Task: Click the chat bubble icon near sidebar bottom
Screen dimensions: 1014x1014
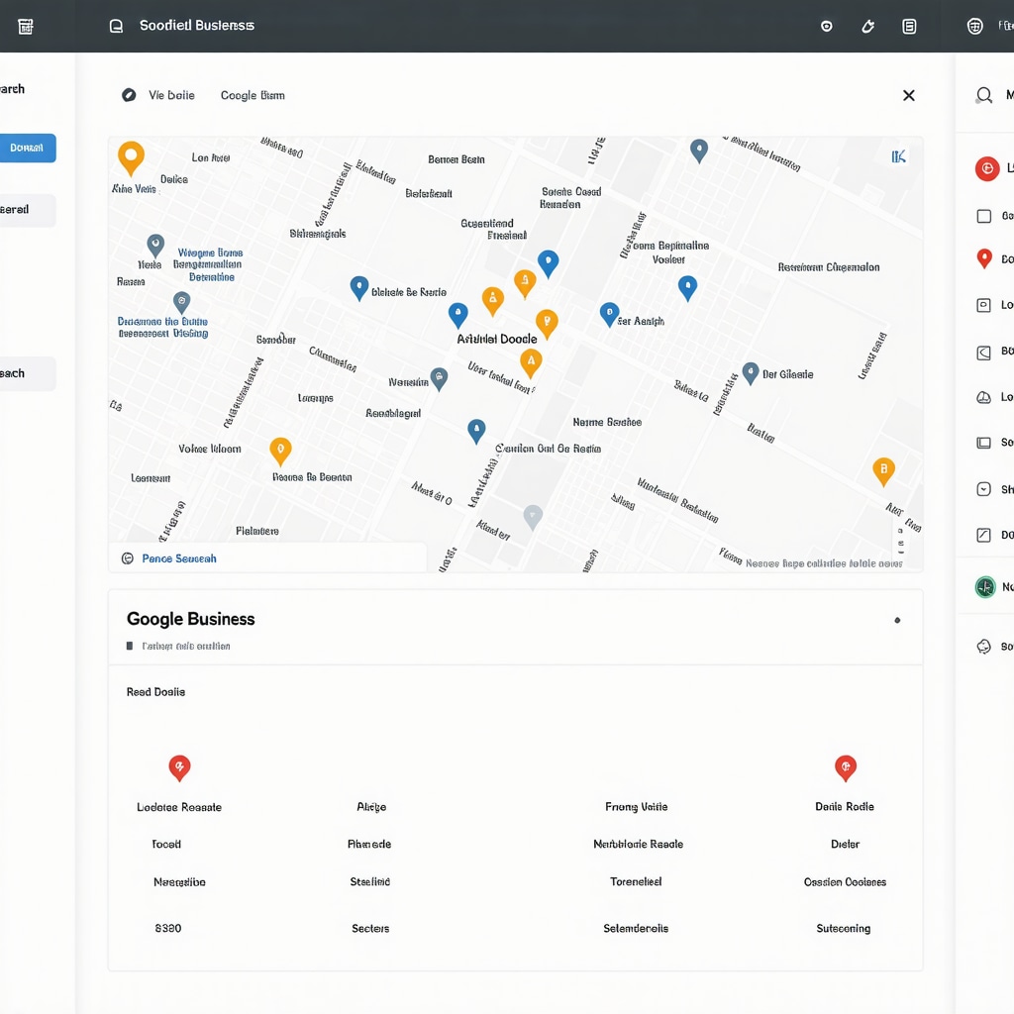Action: click(983, 646)
